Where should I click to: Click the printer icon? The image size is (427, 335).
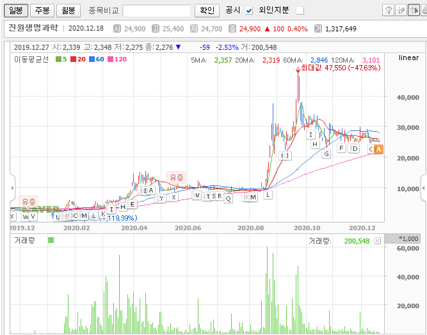coord(424,11)
